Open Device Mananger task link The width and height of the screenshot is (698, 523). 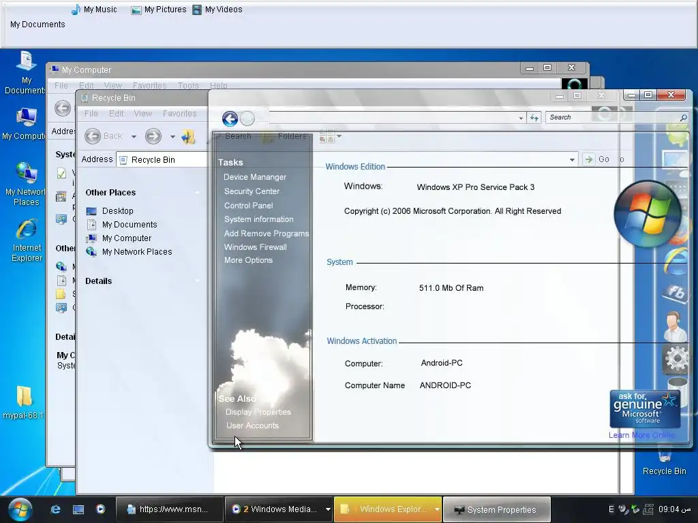tap(255, 177)
